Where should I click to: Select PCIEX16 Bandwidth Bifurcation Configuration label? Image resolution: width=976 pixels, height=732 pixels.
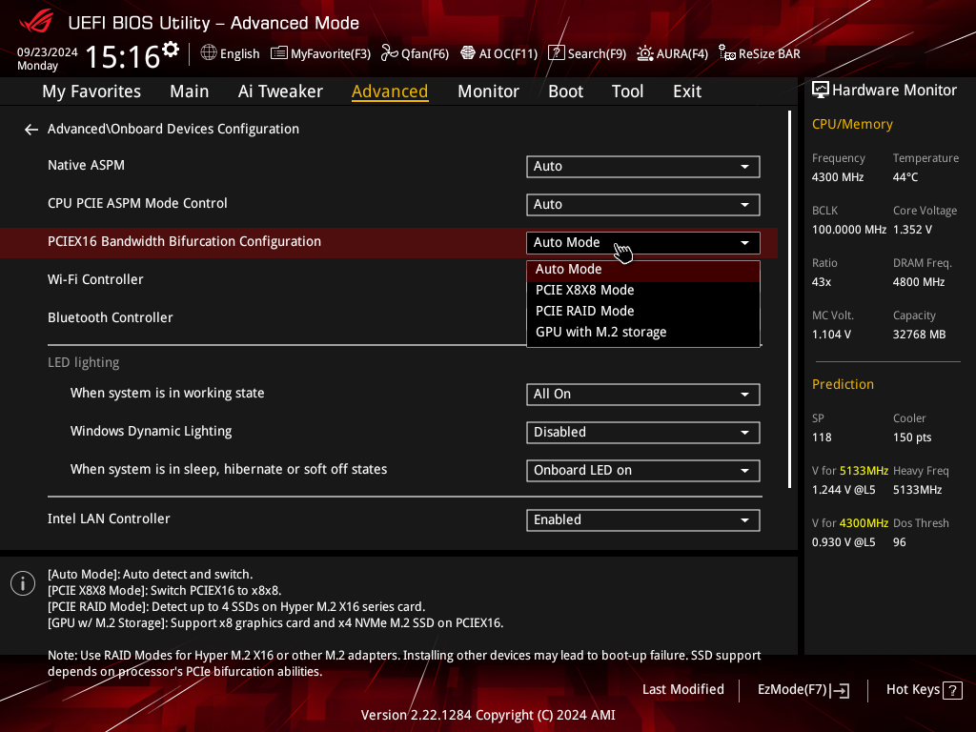click(184, 241)
